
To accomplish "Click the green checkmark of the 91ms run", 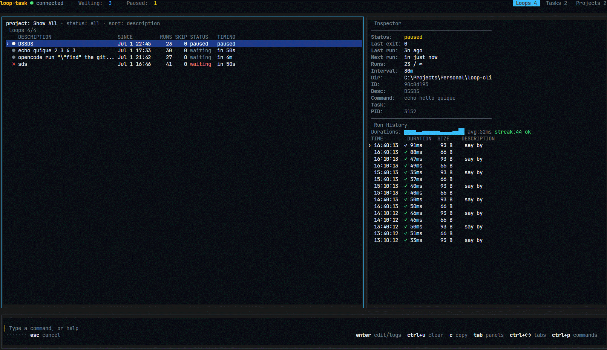I will 406,145.
